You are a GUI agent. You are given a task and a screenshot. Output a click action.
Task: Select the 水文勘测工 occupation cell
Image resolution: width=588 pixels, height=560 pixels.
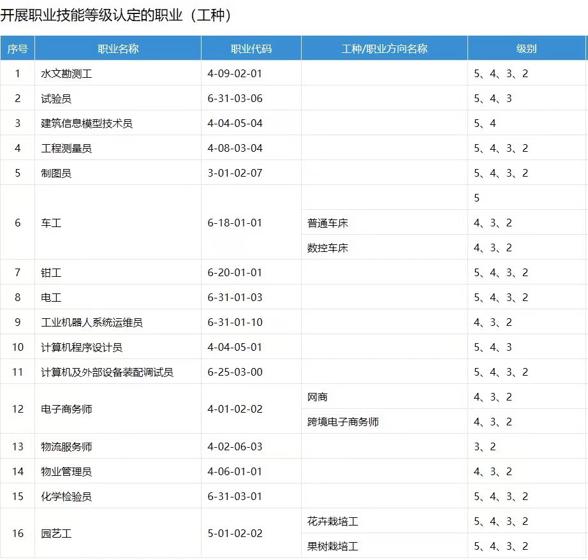(x=67, y=73)
